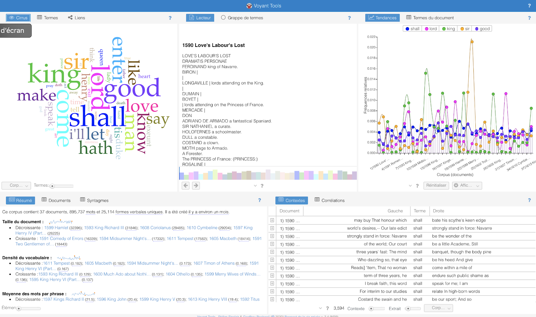Open the Corp… dropdown under the word cloud
This screenshot has width=536, height=317.
[x=16, y=185]
